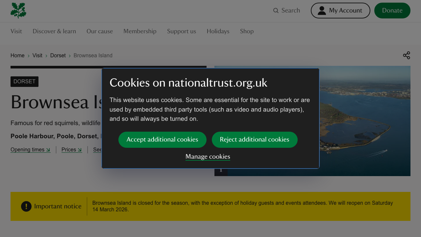Open the Membership menu item

click(x=140, y=31)
